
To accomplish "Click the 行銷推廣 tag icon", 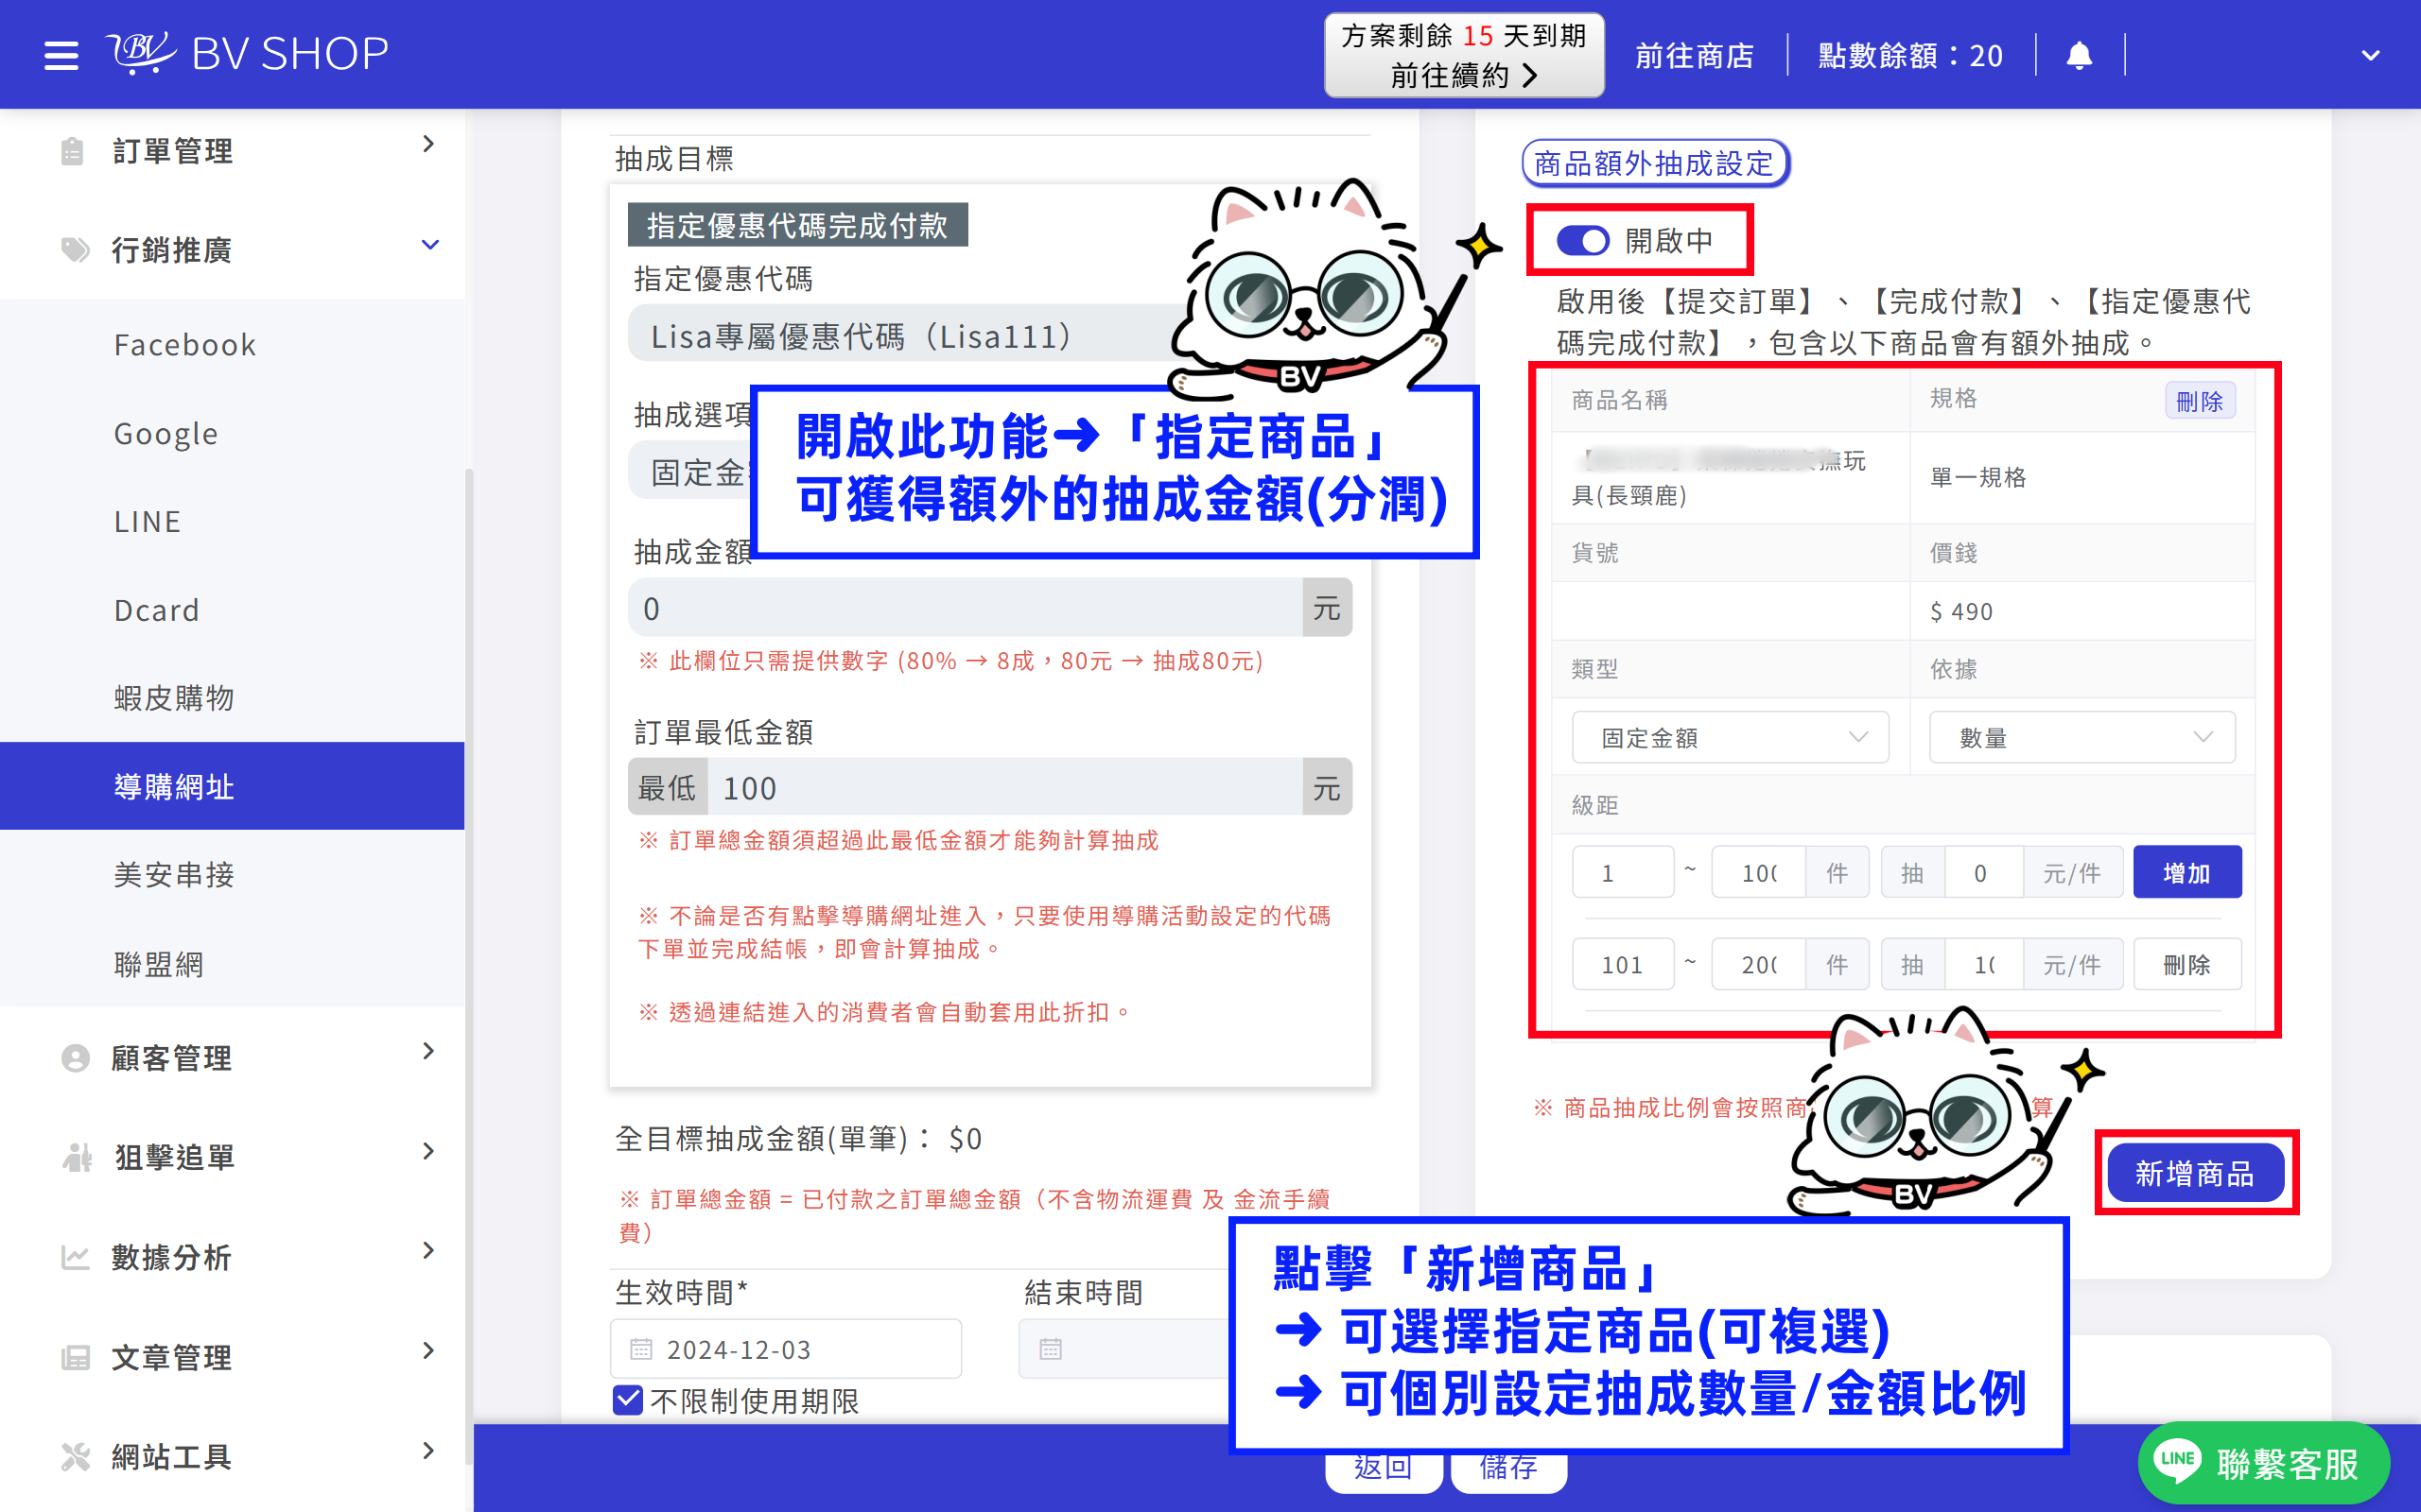I will 75,249.
